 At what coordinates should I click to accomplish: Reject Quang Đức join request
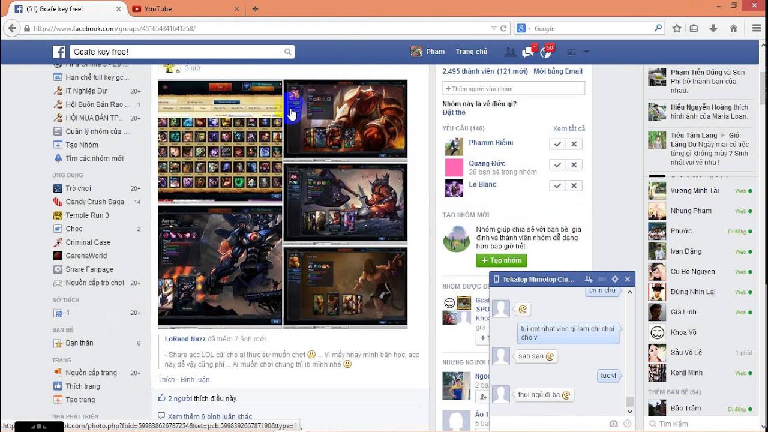pos(574,165)
